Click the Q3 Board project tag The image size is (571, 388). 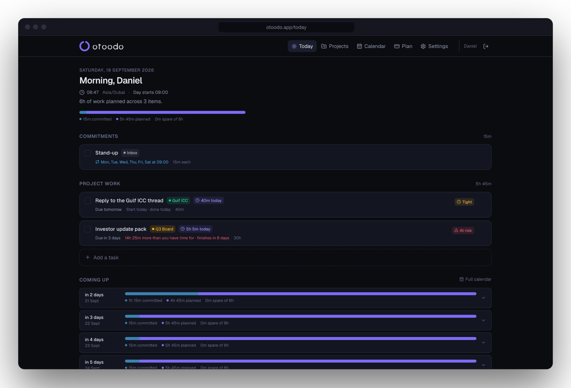(163, 229)
